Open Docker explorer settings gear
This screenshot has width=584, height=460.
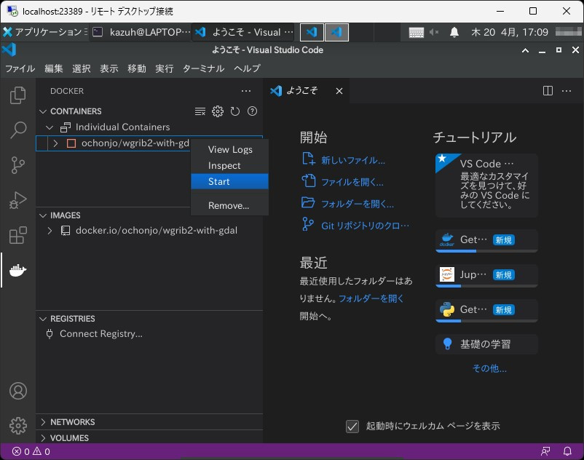(x=217, y=111)
